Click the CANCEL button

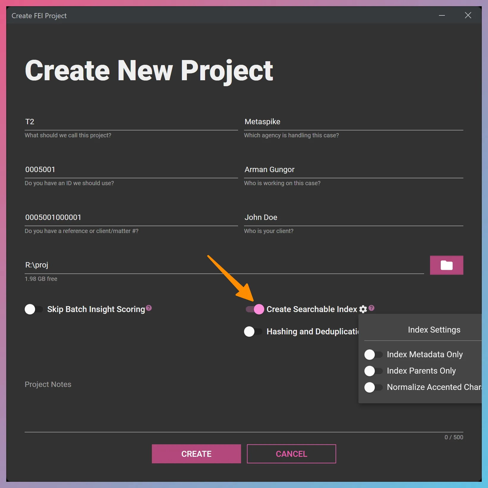291,454
